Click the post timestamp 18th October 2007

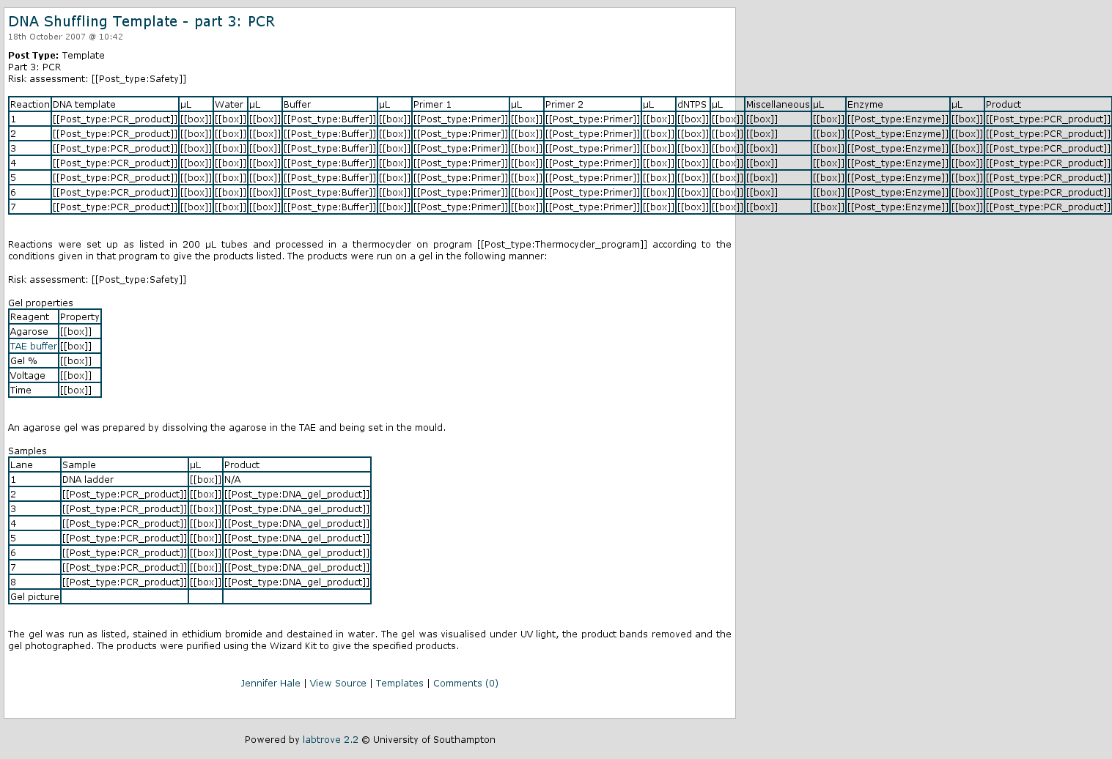click(65, 37)
